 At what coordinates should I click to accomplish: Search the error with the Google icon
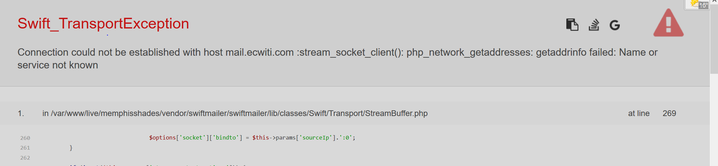tap(615, 25)
